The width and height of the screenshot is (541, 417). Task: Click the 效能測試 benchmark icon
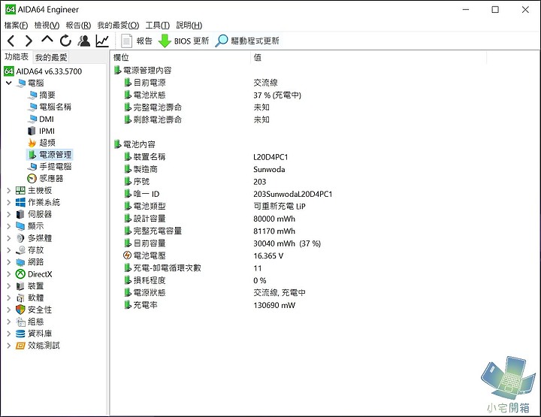21,346
